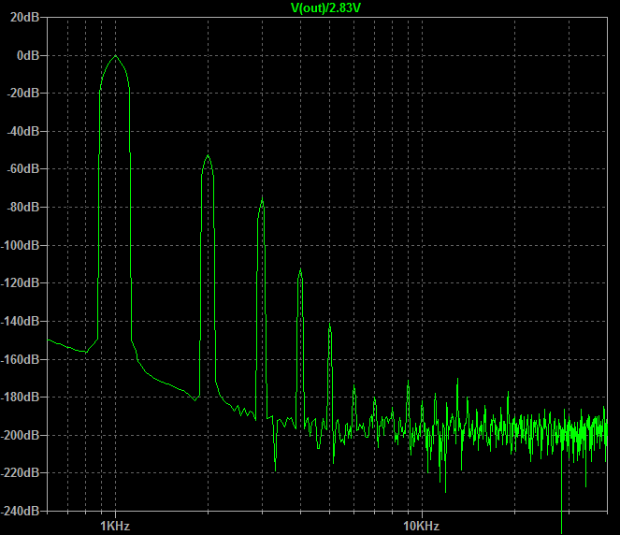Click the 20dB axis label
The width and height of the screenshot is (620, 535).
tap(24, 18)
